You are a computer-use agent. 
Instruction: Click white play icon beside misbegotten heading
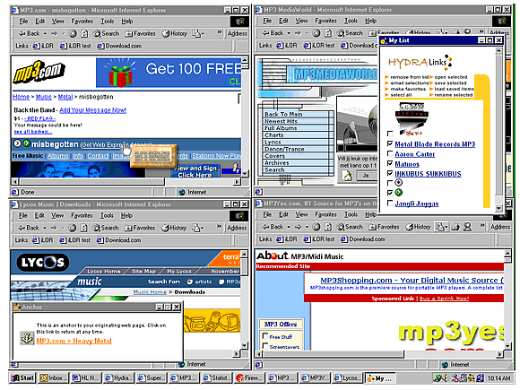[17, 143]
